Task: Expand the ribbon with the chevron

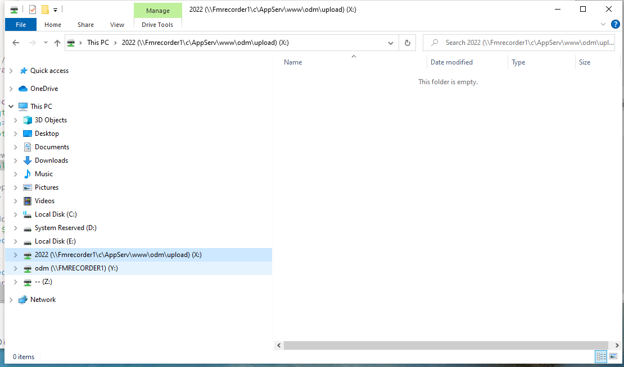Action: coord(603,25)
